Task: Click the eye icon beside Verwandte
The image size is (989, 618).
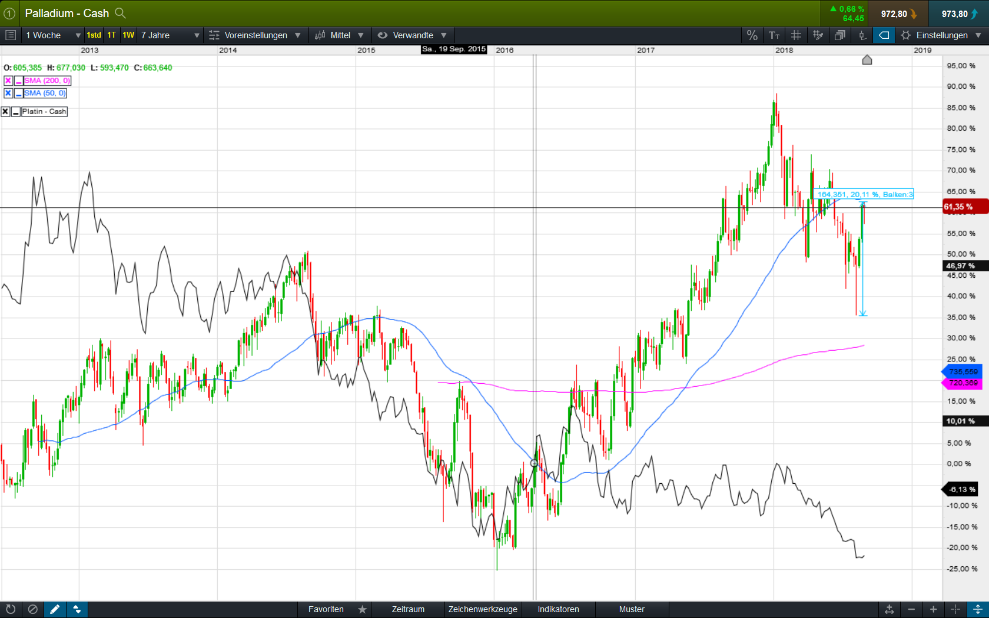Action: pos(383,35)
